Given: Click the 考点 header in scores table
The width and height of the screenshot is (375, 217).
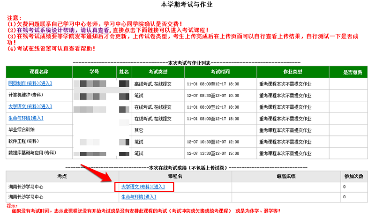Looking at the screenshot, I should (x=62, y=175).
